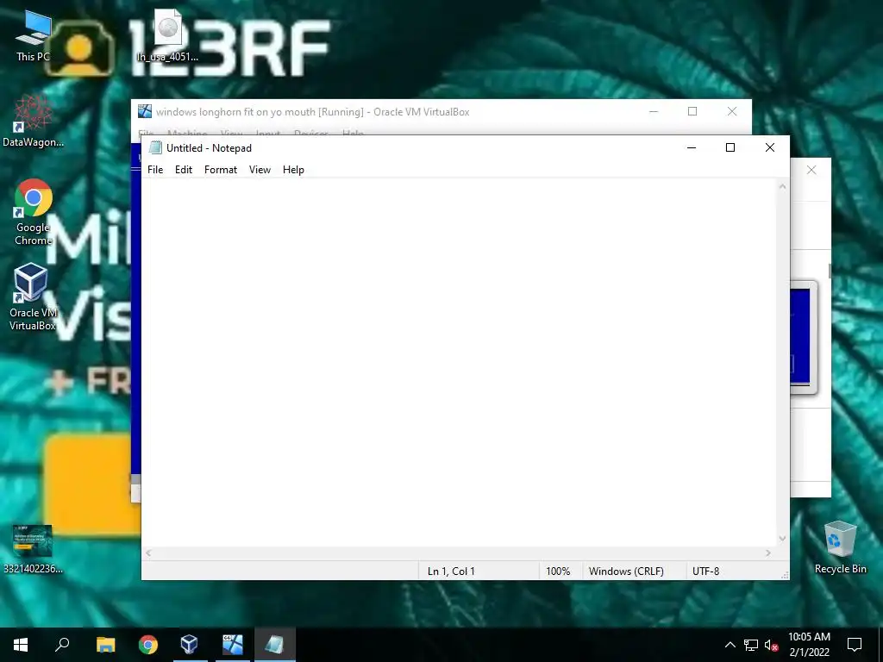Open the Notepad Edit menu
The height and width of the screenshot is (662, 883).
[184, 170]
